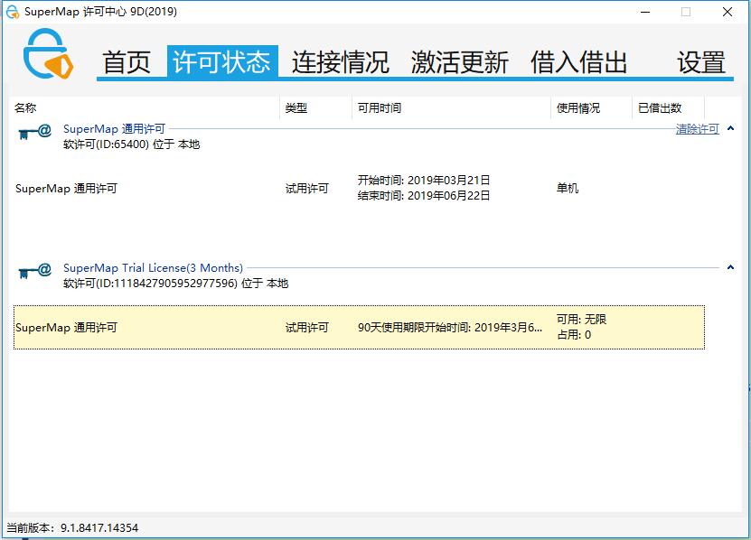Collapse the SuperMap Trial License group arrow
This screenshot has width=751, height=540.
(x=730, y=267)
